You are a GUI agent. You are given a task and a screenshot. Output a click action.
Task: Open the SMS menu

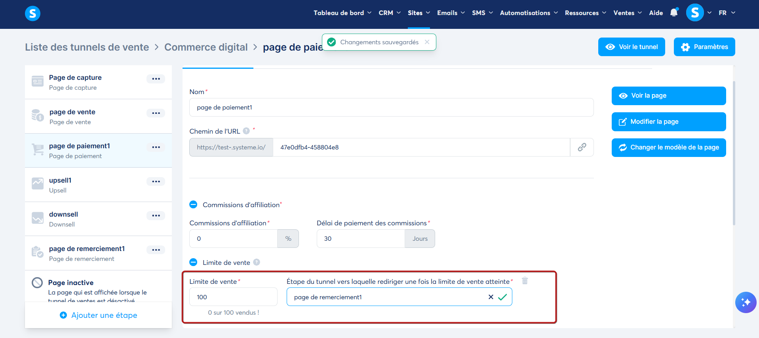click(482, 13)
